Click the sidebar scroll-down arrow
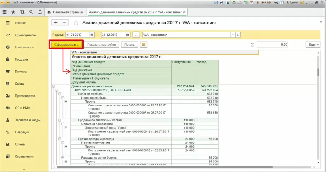The image size is (326, 172). click(24, 169)
